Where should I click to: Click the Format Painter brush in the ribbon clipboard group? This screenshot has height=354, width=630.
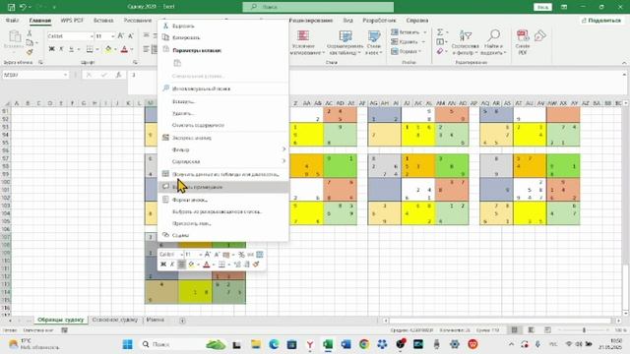(x=30, y=52)
